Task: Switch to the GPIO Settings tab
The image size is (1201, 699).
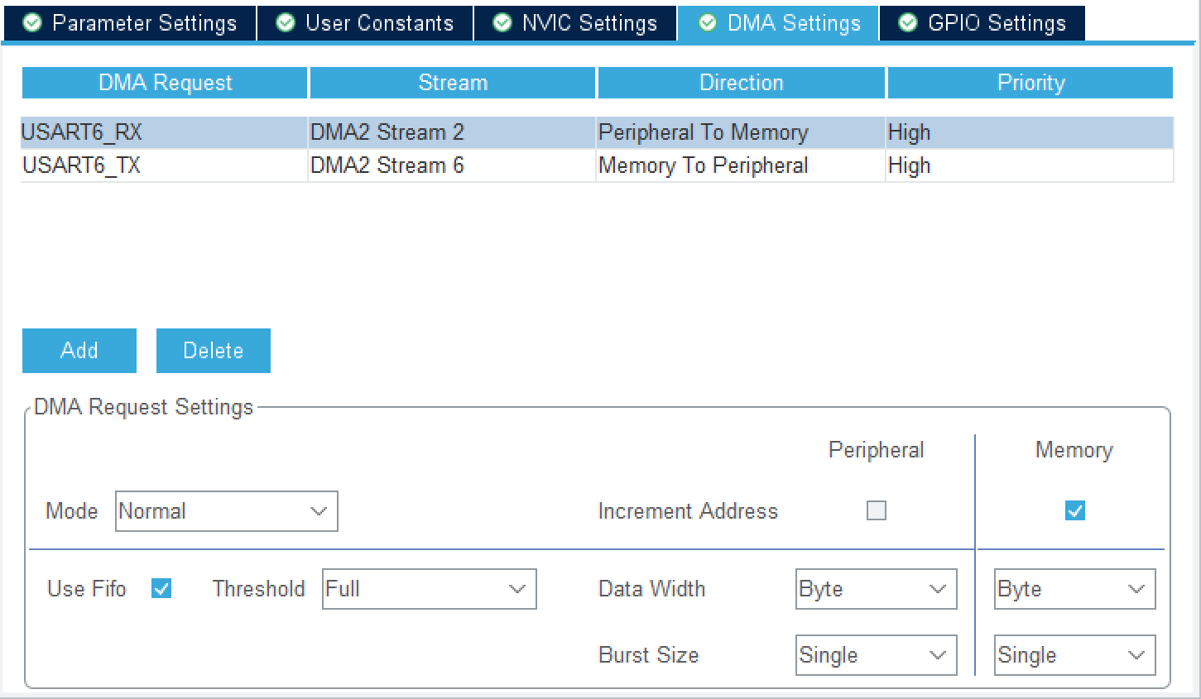Action: pos(982,23)
